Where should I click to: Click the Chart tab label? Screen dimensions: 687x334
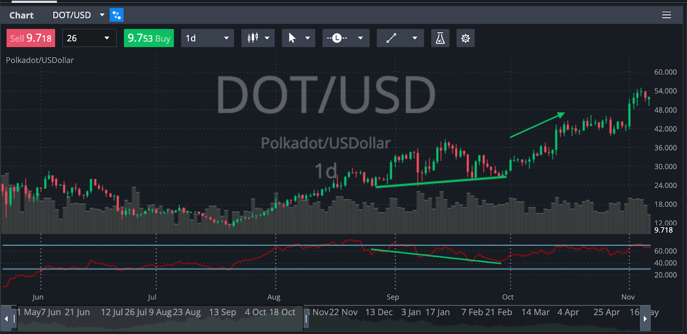coord(21,15)
